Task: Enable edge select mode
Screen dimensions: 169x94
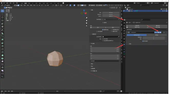Action: (x=17, y=5)
